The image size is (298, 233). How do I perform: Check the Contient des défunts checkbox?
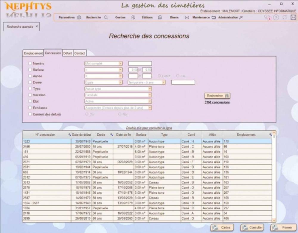point(30,114)
